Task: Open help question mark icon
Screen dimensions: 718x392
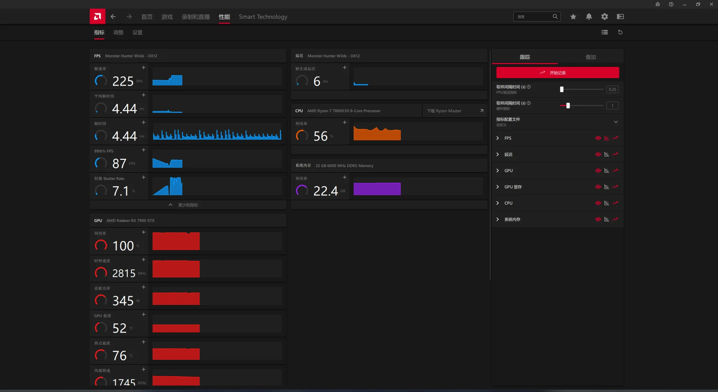Action: [x=671, y=4]
